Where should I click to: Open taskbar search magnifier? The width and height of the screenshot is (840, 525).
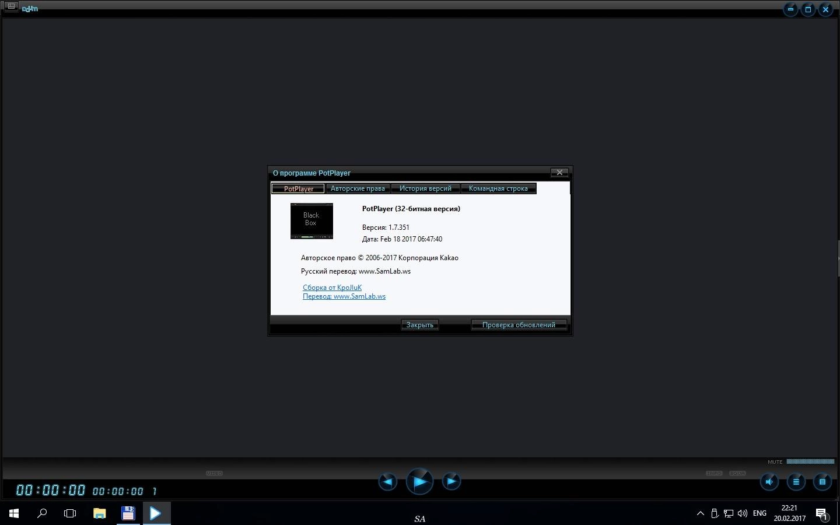tap(42, 513)
